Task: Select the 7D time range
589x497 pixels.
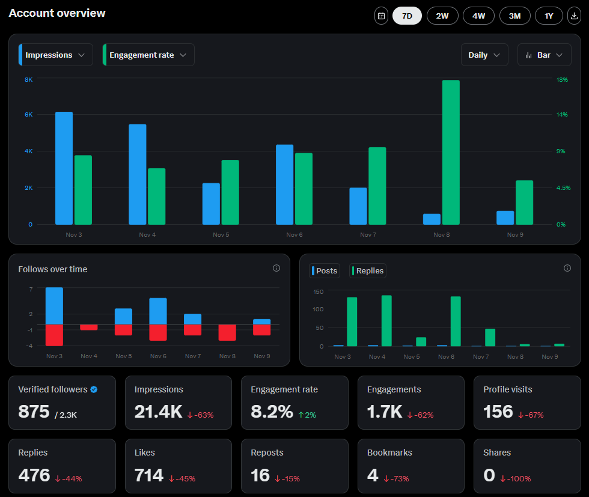Action: point(407,16)
